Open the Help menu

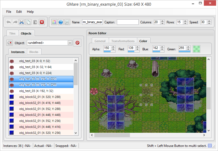[x=30, y=12]
